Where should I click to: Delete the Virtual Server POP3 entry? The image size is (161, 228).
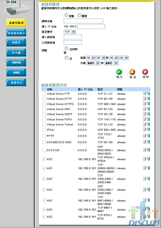click(x=149, y=119)
